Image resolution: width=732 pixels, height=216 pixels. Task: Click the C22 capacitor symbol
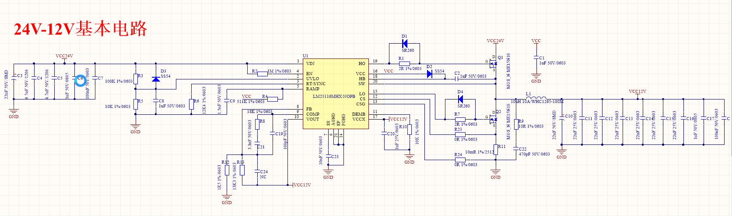point(516,149)
